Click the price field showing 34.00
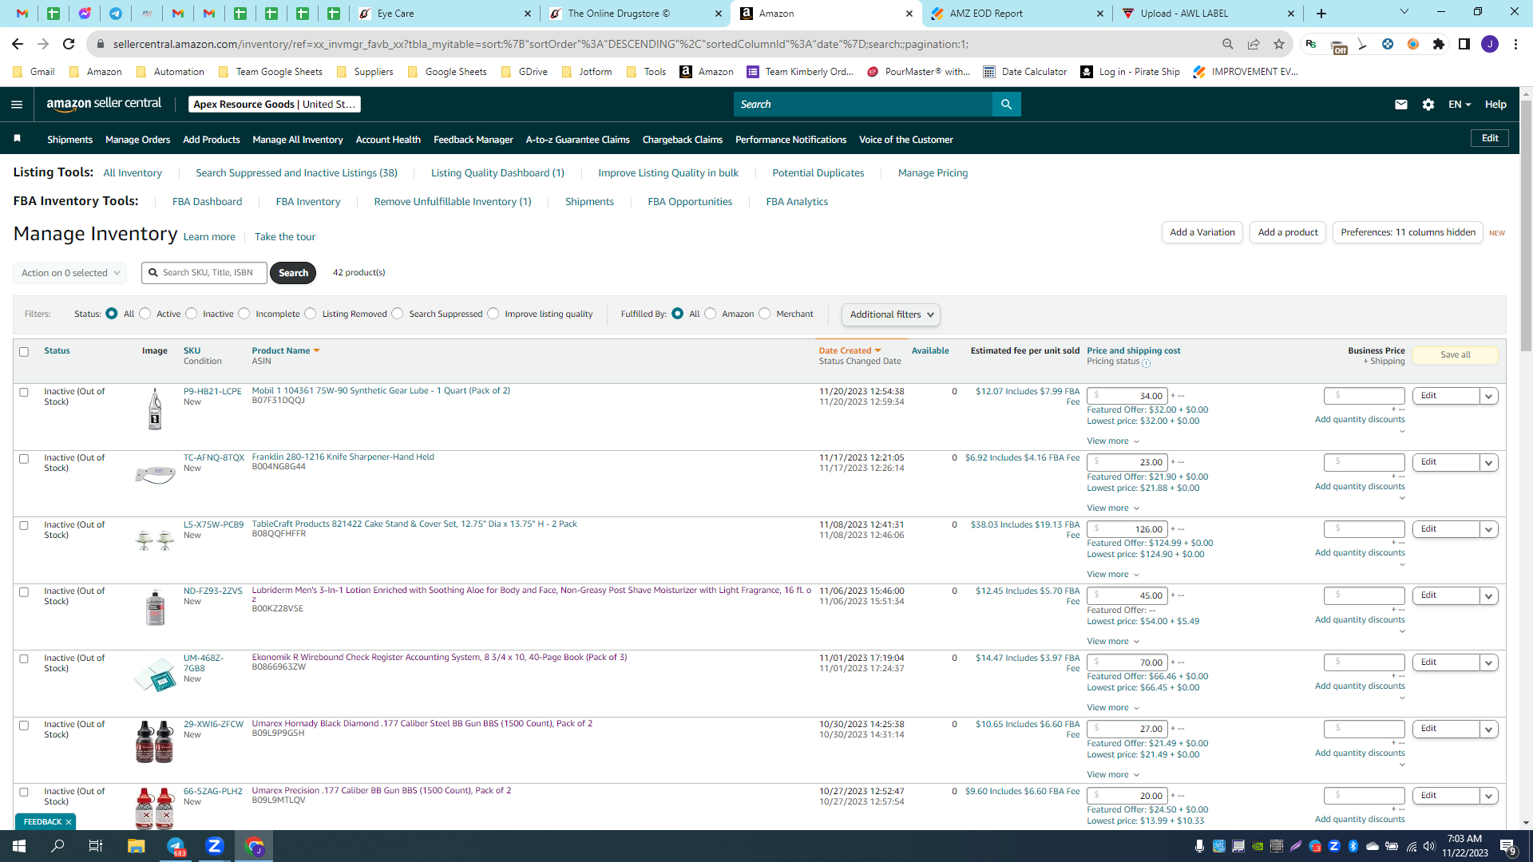Viewport: 1533px width, 862px height. [1127, 396]
